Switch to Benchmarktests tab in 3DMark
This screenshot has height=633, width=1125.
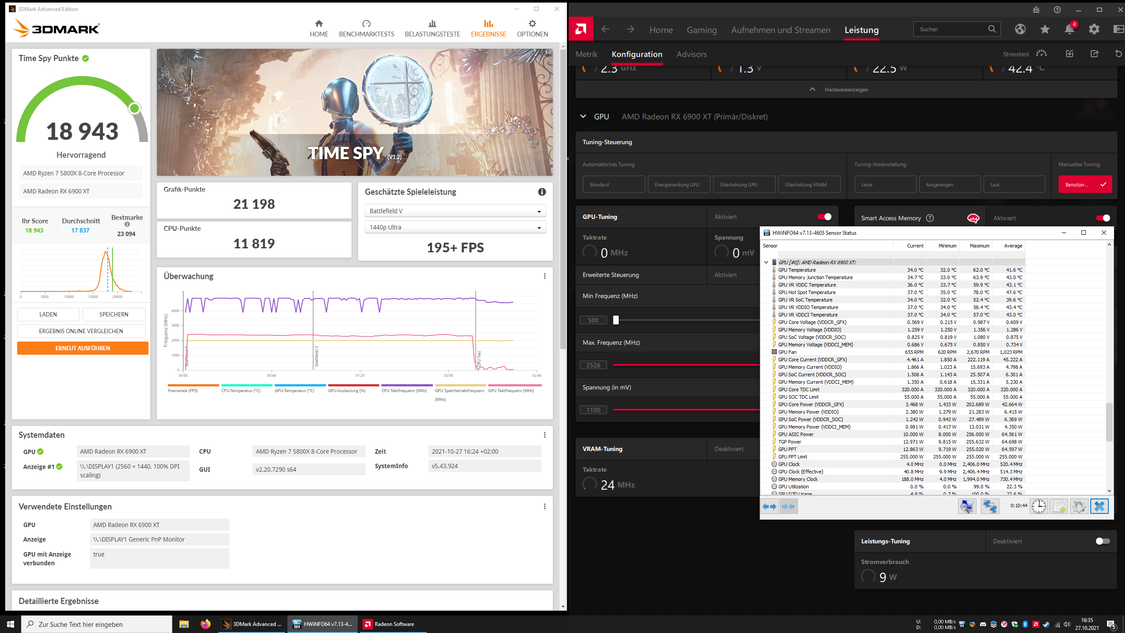pos(366,29)
